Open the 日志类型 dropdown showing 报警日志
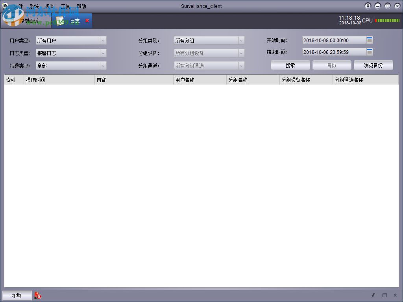 point(71,53)
